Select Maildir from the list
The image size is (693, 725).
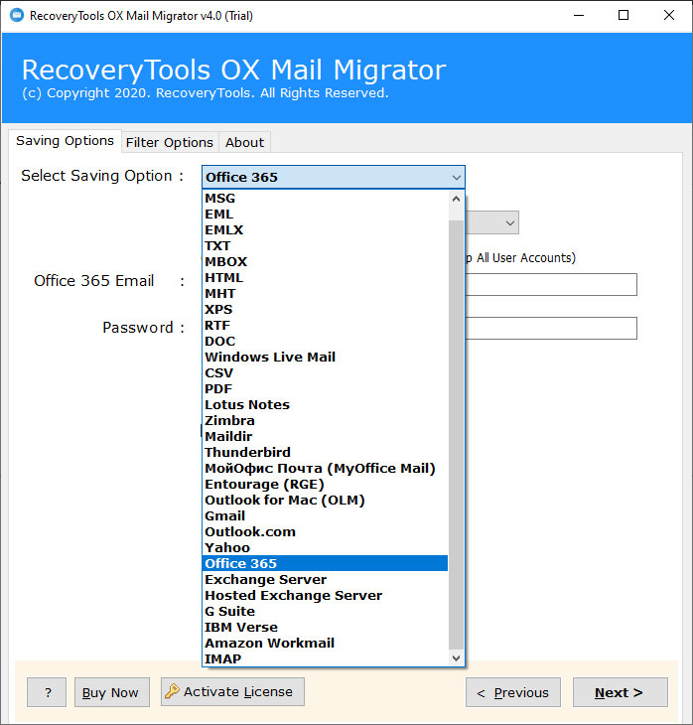326,436
